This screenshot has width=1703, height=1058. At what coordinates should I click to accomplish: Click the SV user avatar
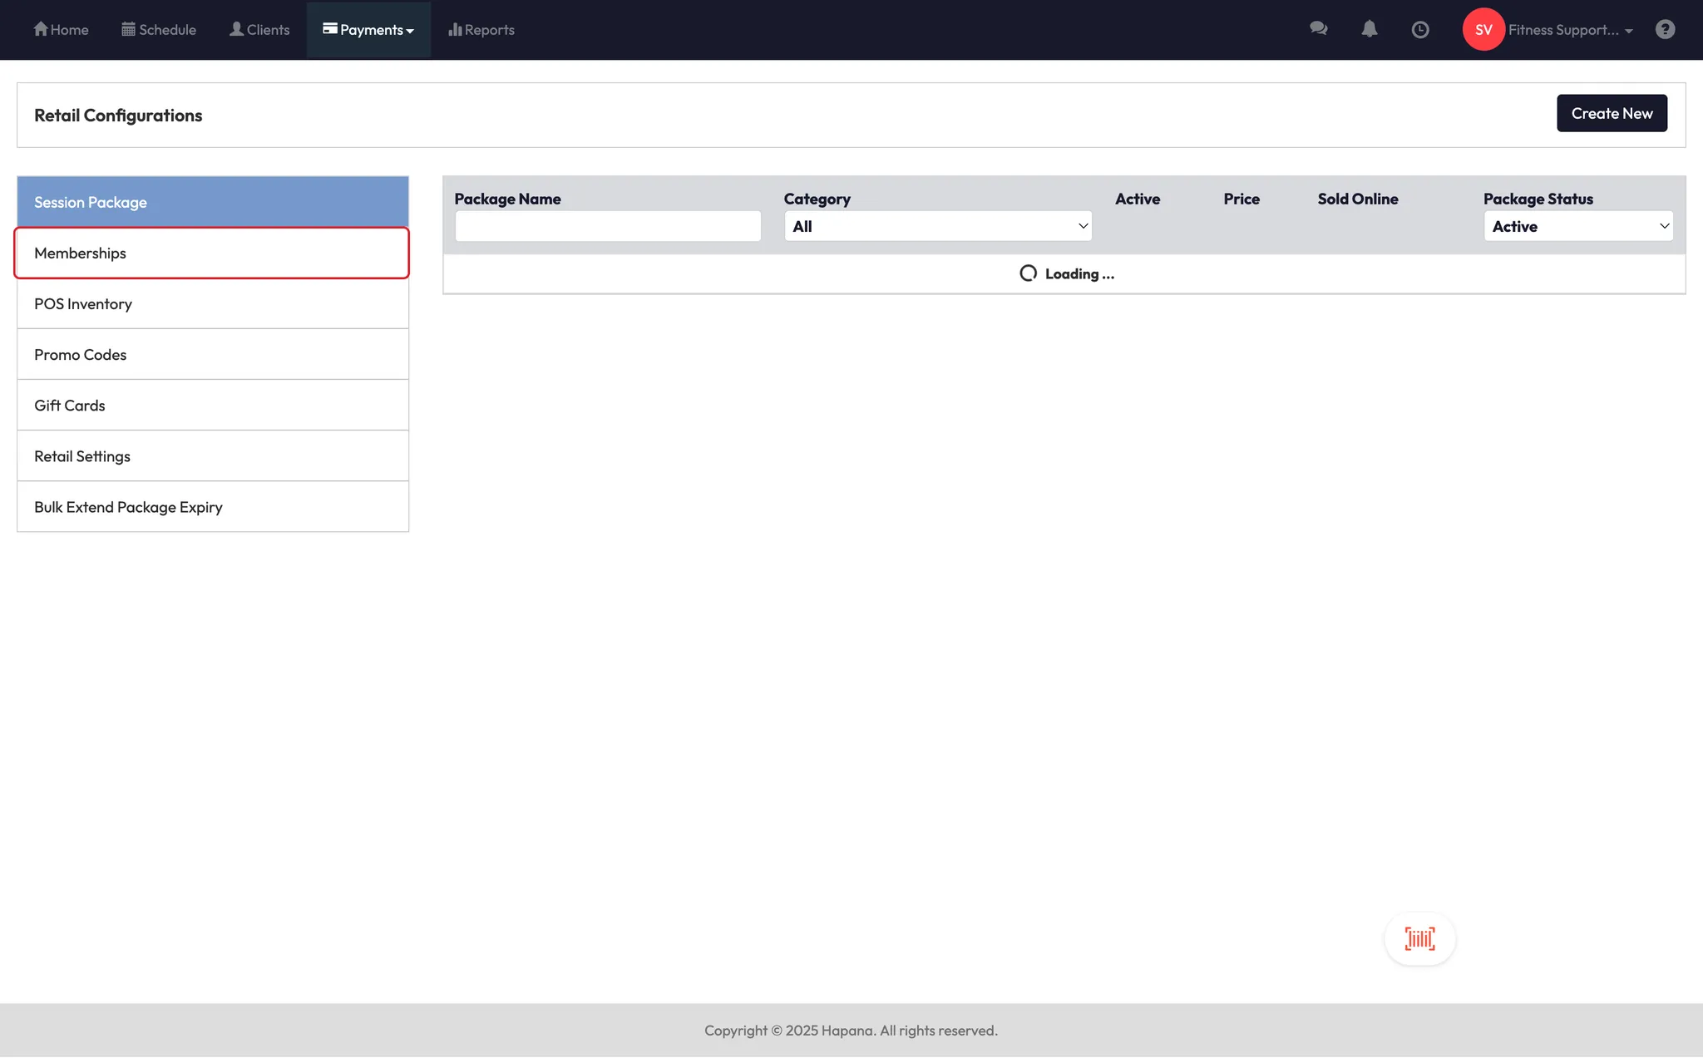click(x=1483, y=29)
